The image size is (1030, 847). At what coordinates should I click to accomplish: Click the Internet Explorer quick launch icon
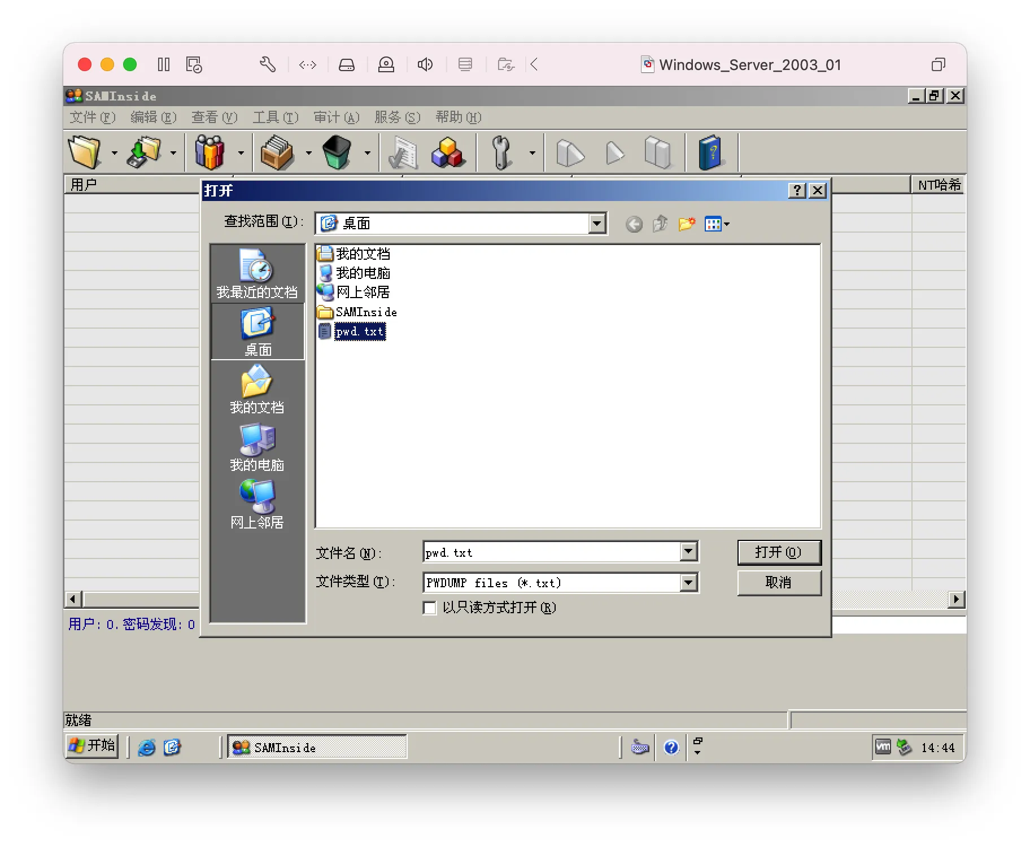tap(147, 748)
